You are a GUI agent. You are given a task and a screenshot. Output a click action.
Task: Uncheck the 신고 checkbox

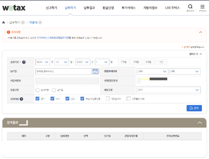click(67, 99)
